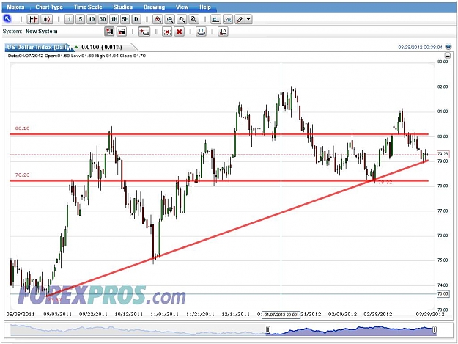The height and width of the screenshot is (344, 458).
Task: Select the trend line drawing icon
Action: click(228, 20)
